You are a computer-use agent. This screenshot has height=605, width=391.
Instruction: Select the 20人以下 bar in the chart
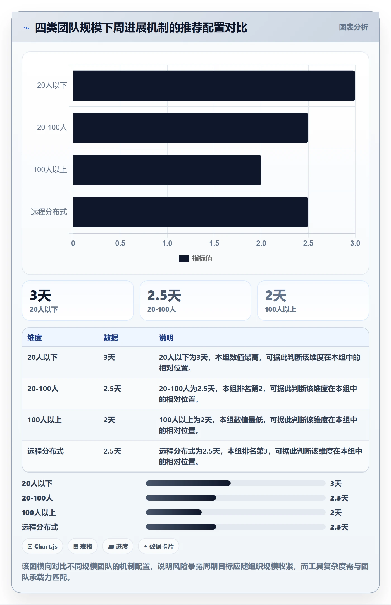[214, 86]
